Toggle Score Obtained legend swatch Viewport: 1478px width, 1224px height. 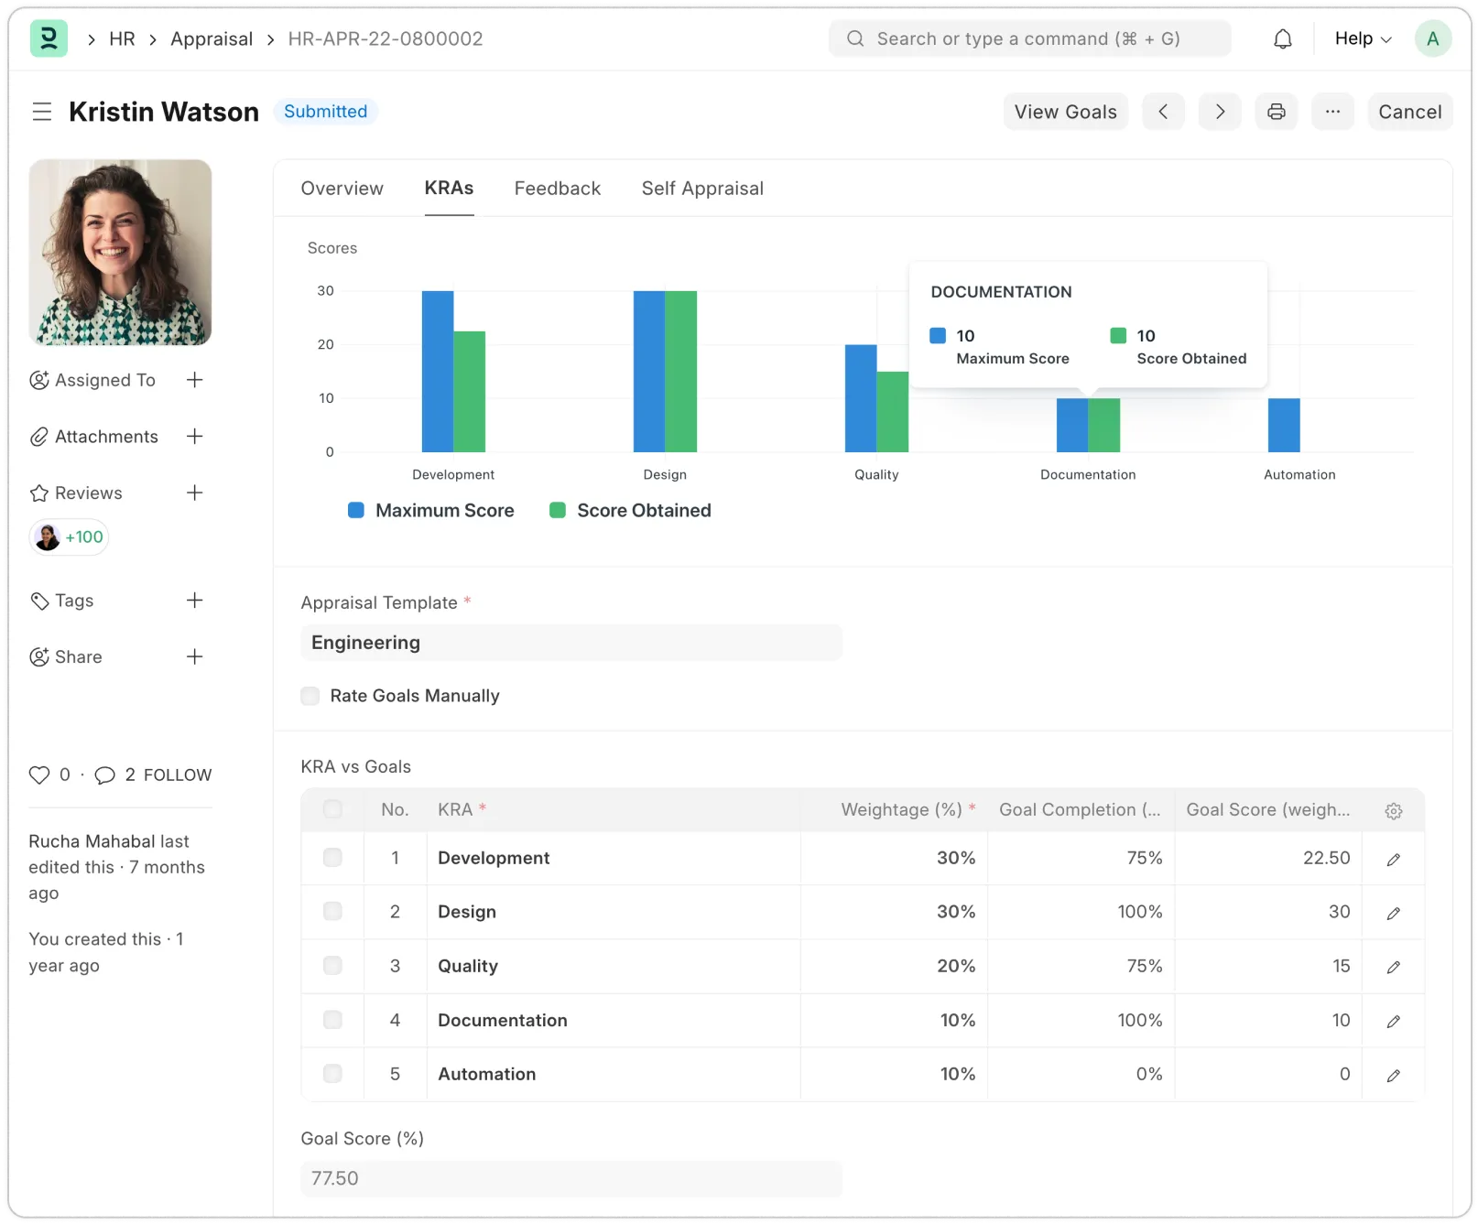(x=557, y=511)
